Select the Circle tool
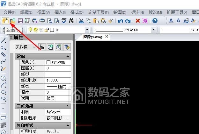Viewport: 199px width, 134px height. (x=3, y=78)
